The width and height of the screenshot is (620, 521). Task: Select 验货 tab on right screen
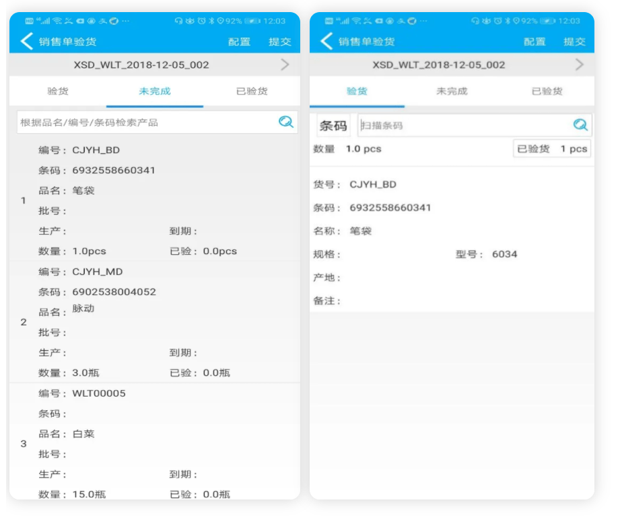[357, 91]
